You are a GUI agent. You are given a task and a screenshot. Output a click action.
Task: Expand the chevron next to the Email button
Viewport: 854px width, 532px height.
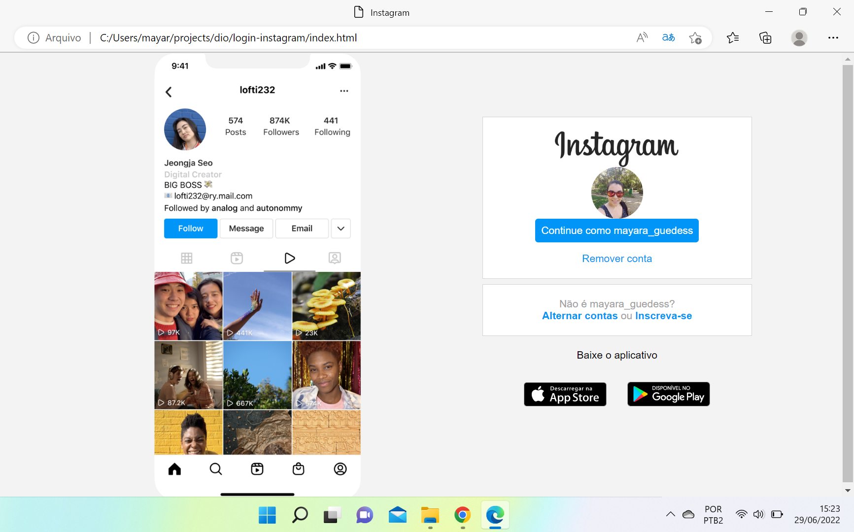click(341, 228)
